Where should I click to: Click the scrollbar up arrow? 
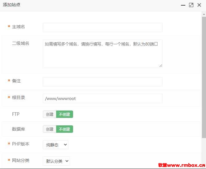click(x=204, y=14)
